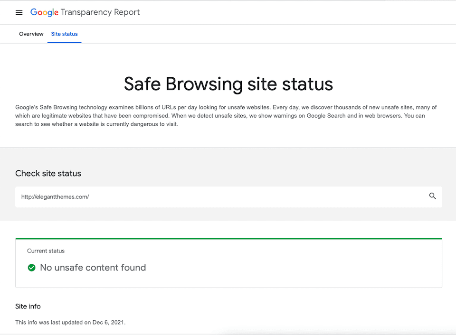Click the elegantthemes.com URL text
The image size is (456, 335).
coord(55,197)
